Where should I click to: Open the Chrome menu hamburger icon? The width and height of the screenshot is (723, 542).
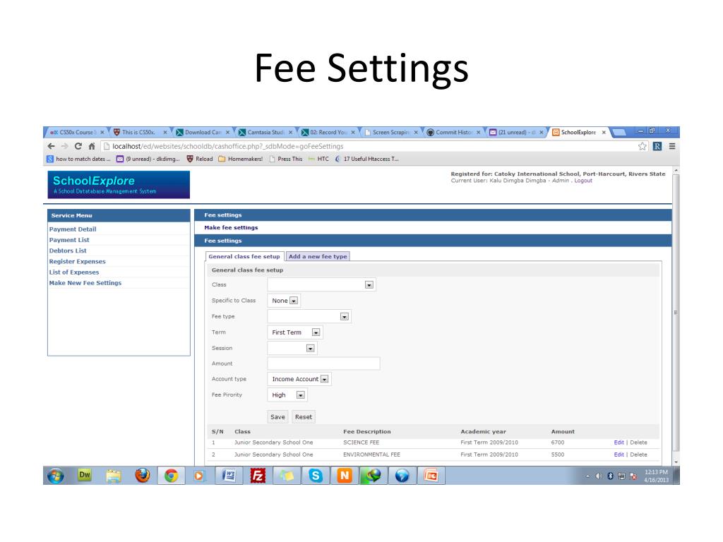pyautogui.click(x=672, y=146)
